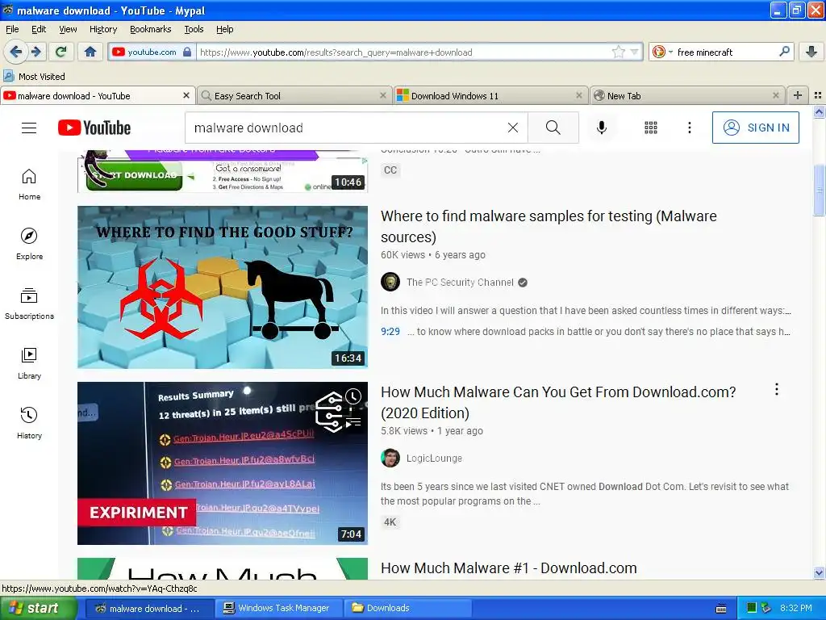Open the Help menu

224,29
